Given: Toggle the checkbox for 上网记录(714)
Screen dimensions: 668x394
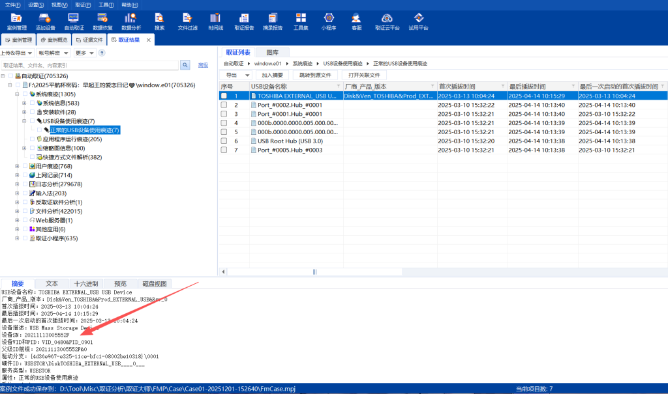Looking at the screenshot, I should click(25, 175).
